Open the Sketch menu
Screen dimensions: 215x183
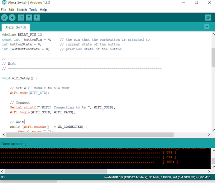[x=21, y=10]
